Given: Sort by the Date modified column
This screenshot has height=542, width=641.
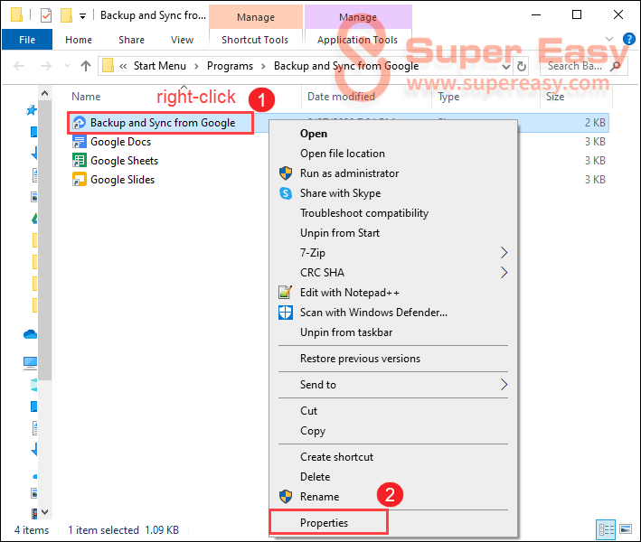Looking at the screenshot, I should click(341, 97).
